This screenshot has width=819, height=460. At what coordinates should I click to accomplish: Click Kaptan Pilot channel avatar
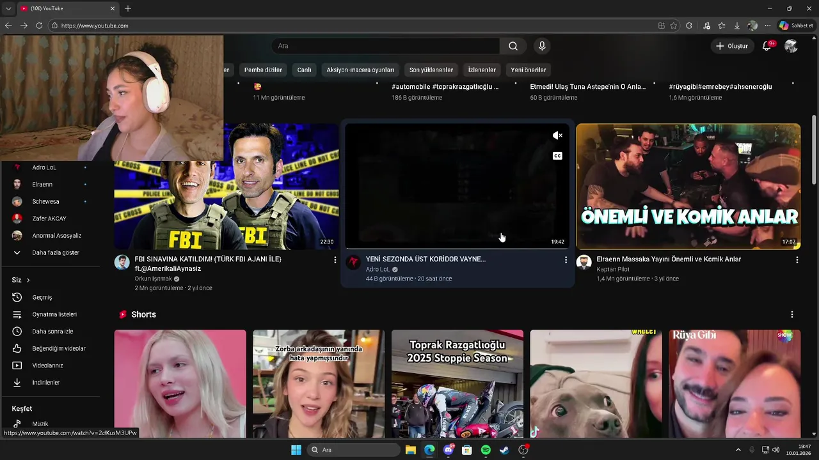[584, 262]
